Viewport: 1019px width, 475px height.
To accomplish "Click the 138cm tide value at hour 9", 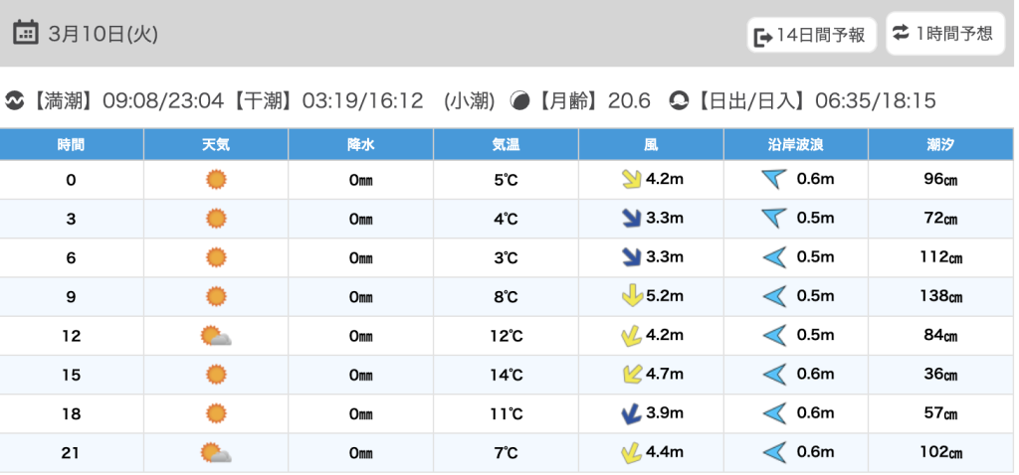I will pyautogui.click(x=940, y=296).
